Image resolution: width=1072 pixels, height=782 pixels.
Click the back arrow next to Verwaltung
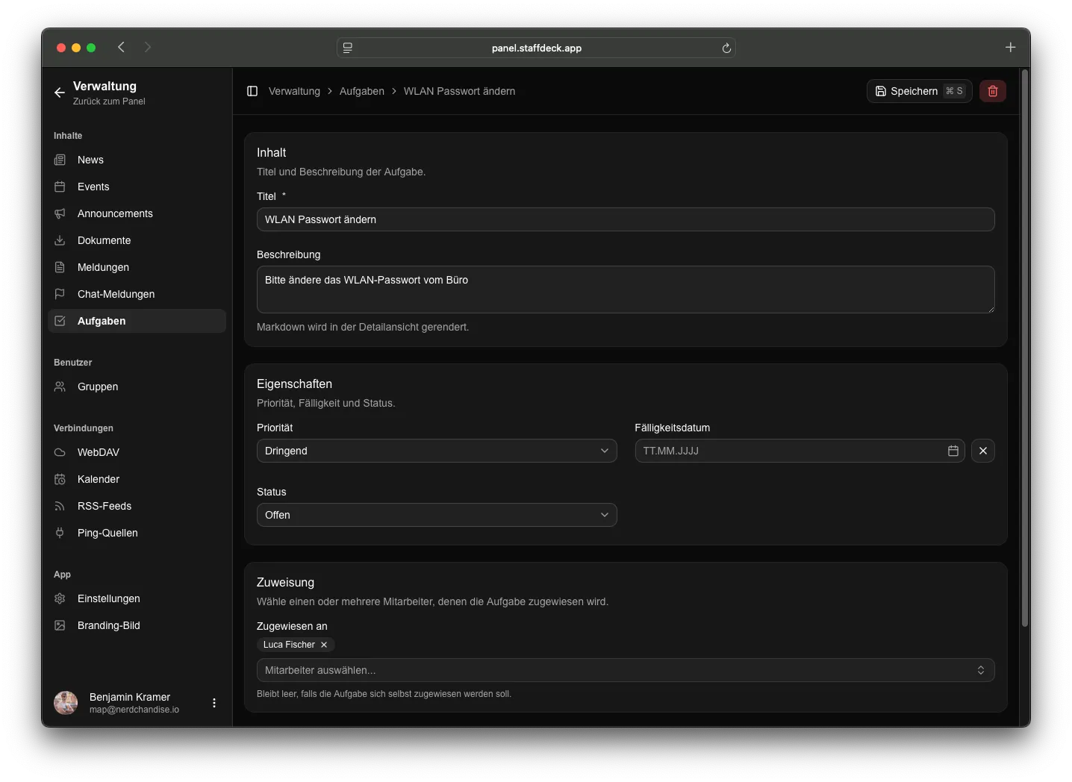tap(60, 93)
